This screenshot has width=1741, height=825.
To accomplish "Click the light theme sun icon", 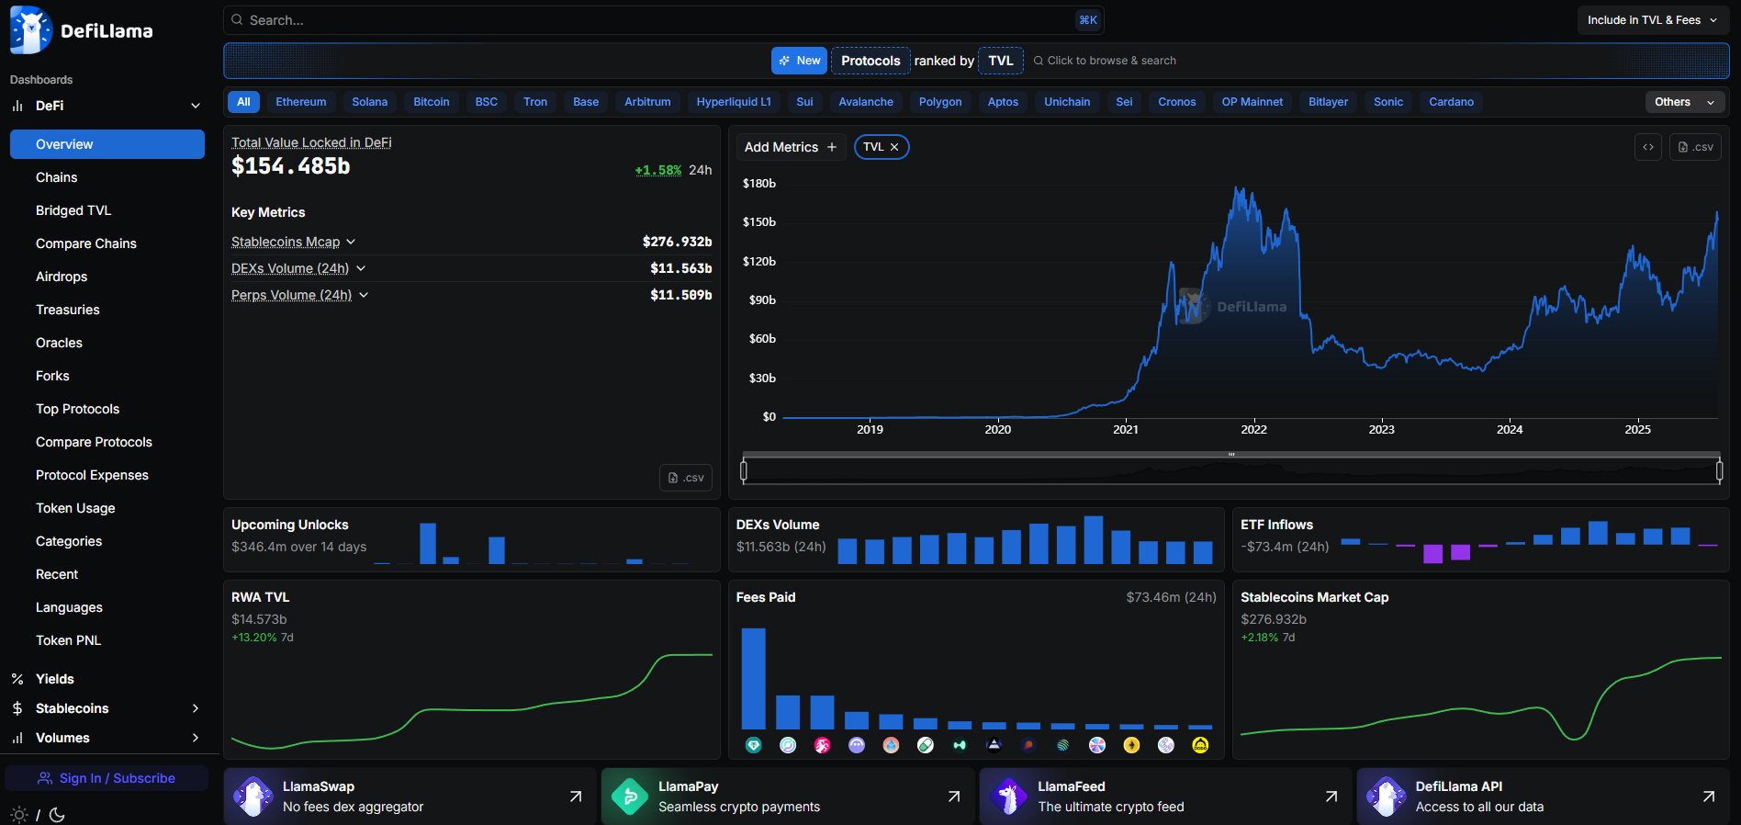I will tap(18, 815).
